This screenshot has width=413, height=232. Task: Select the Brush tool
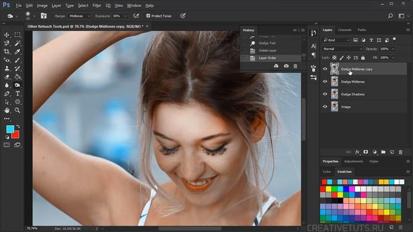17,60
